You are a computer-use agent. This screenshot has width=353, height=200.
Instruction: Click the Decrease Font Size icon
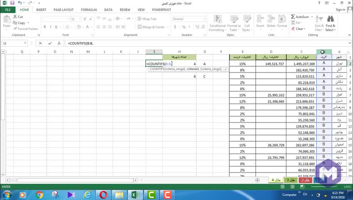tap(90, 19)
